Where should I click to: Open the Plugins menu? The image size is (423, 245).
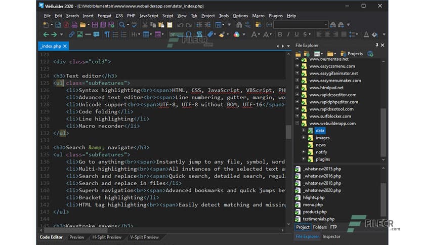click(275, 16)
